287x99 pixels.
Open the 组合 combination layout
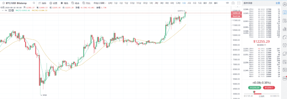coord(75,3)
